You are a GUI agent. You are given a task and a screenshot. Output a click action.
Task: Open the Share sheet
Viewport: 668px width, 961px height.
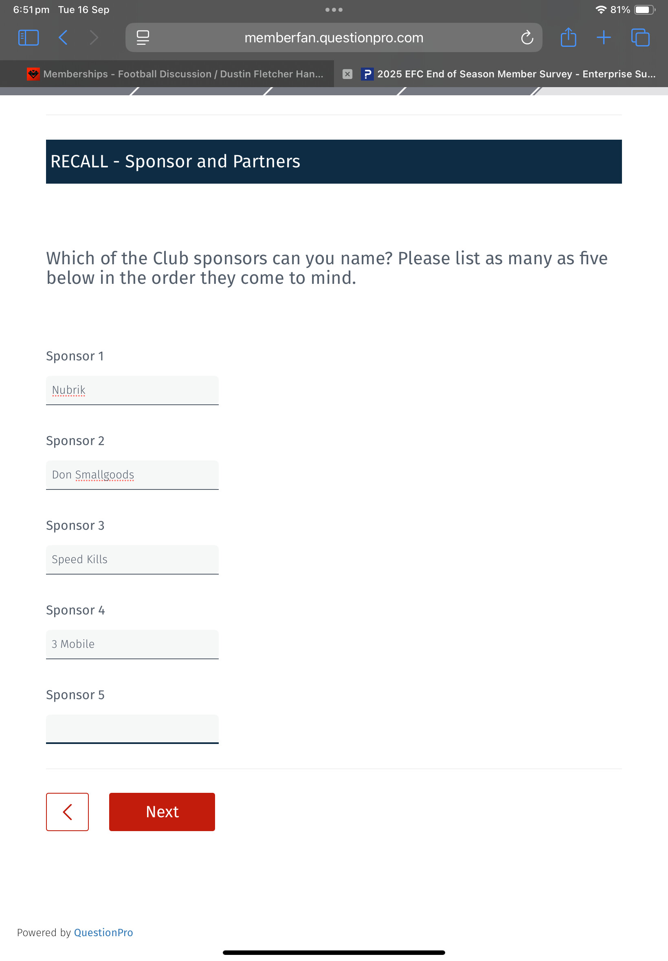click(x=568, y=37)
